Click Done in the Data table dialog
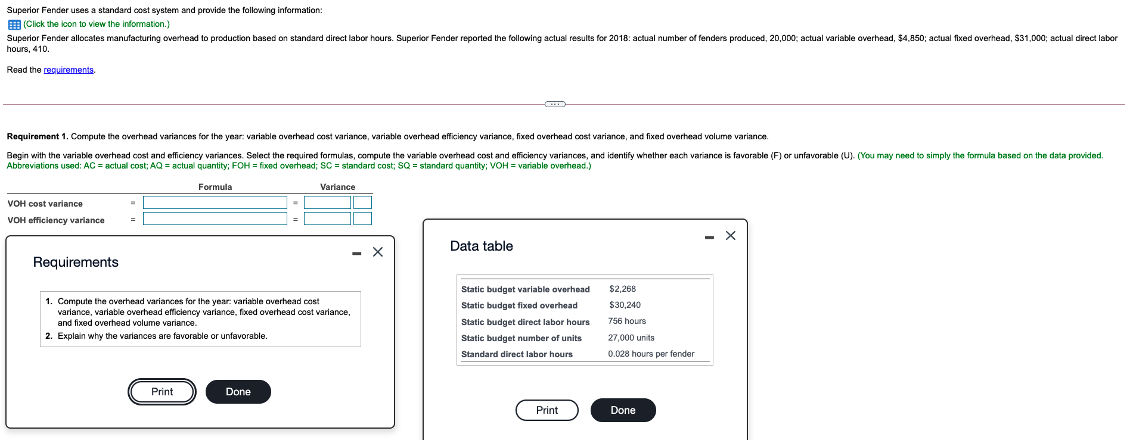1130x440 pixels. 623,410
